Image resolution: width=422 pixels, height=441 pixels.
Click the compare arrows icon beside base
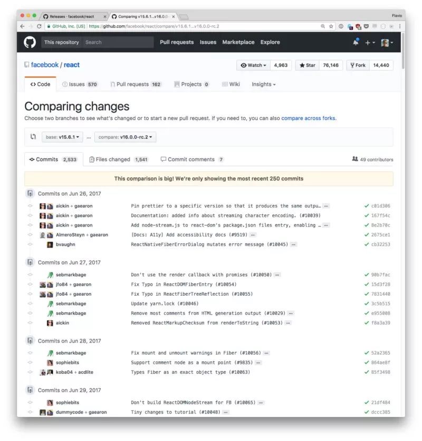[33, 137]
